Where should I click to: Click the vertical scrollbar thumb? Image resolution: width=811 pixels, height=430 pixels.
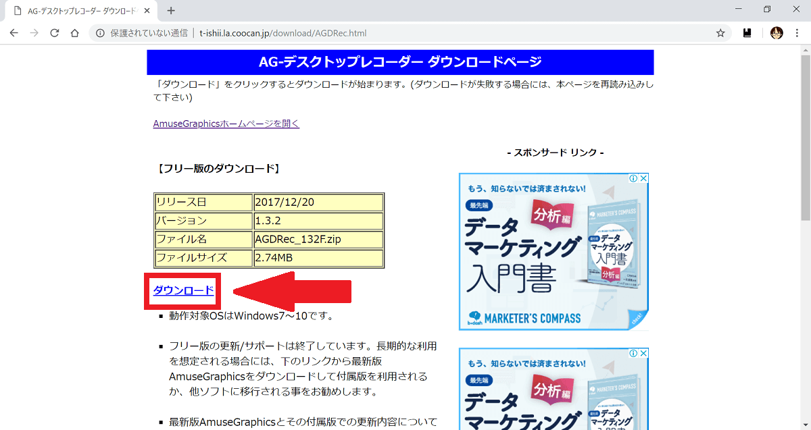pyautogui.click(x=805, y=138)
